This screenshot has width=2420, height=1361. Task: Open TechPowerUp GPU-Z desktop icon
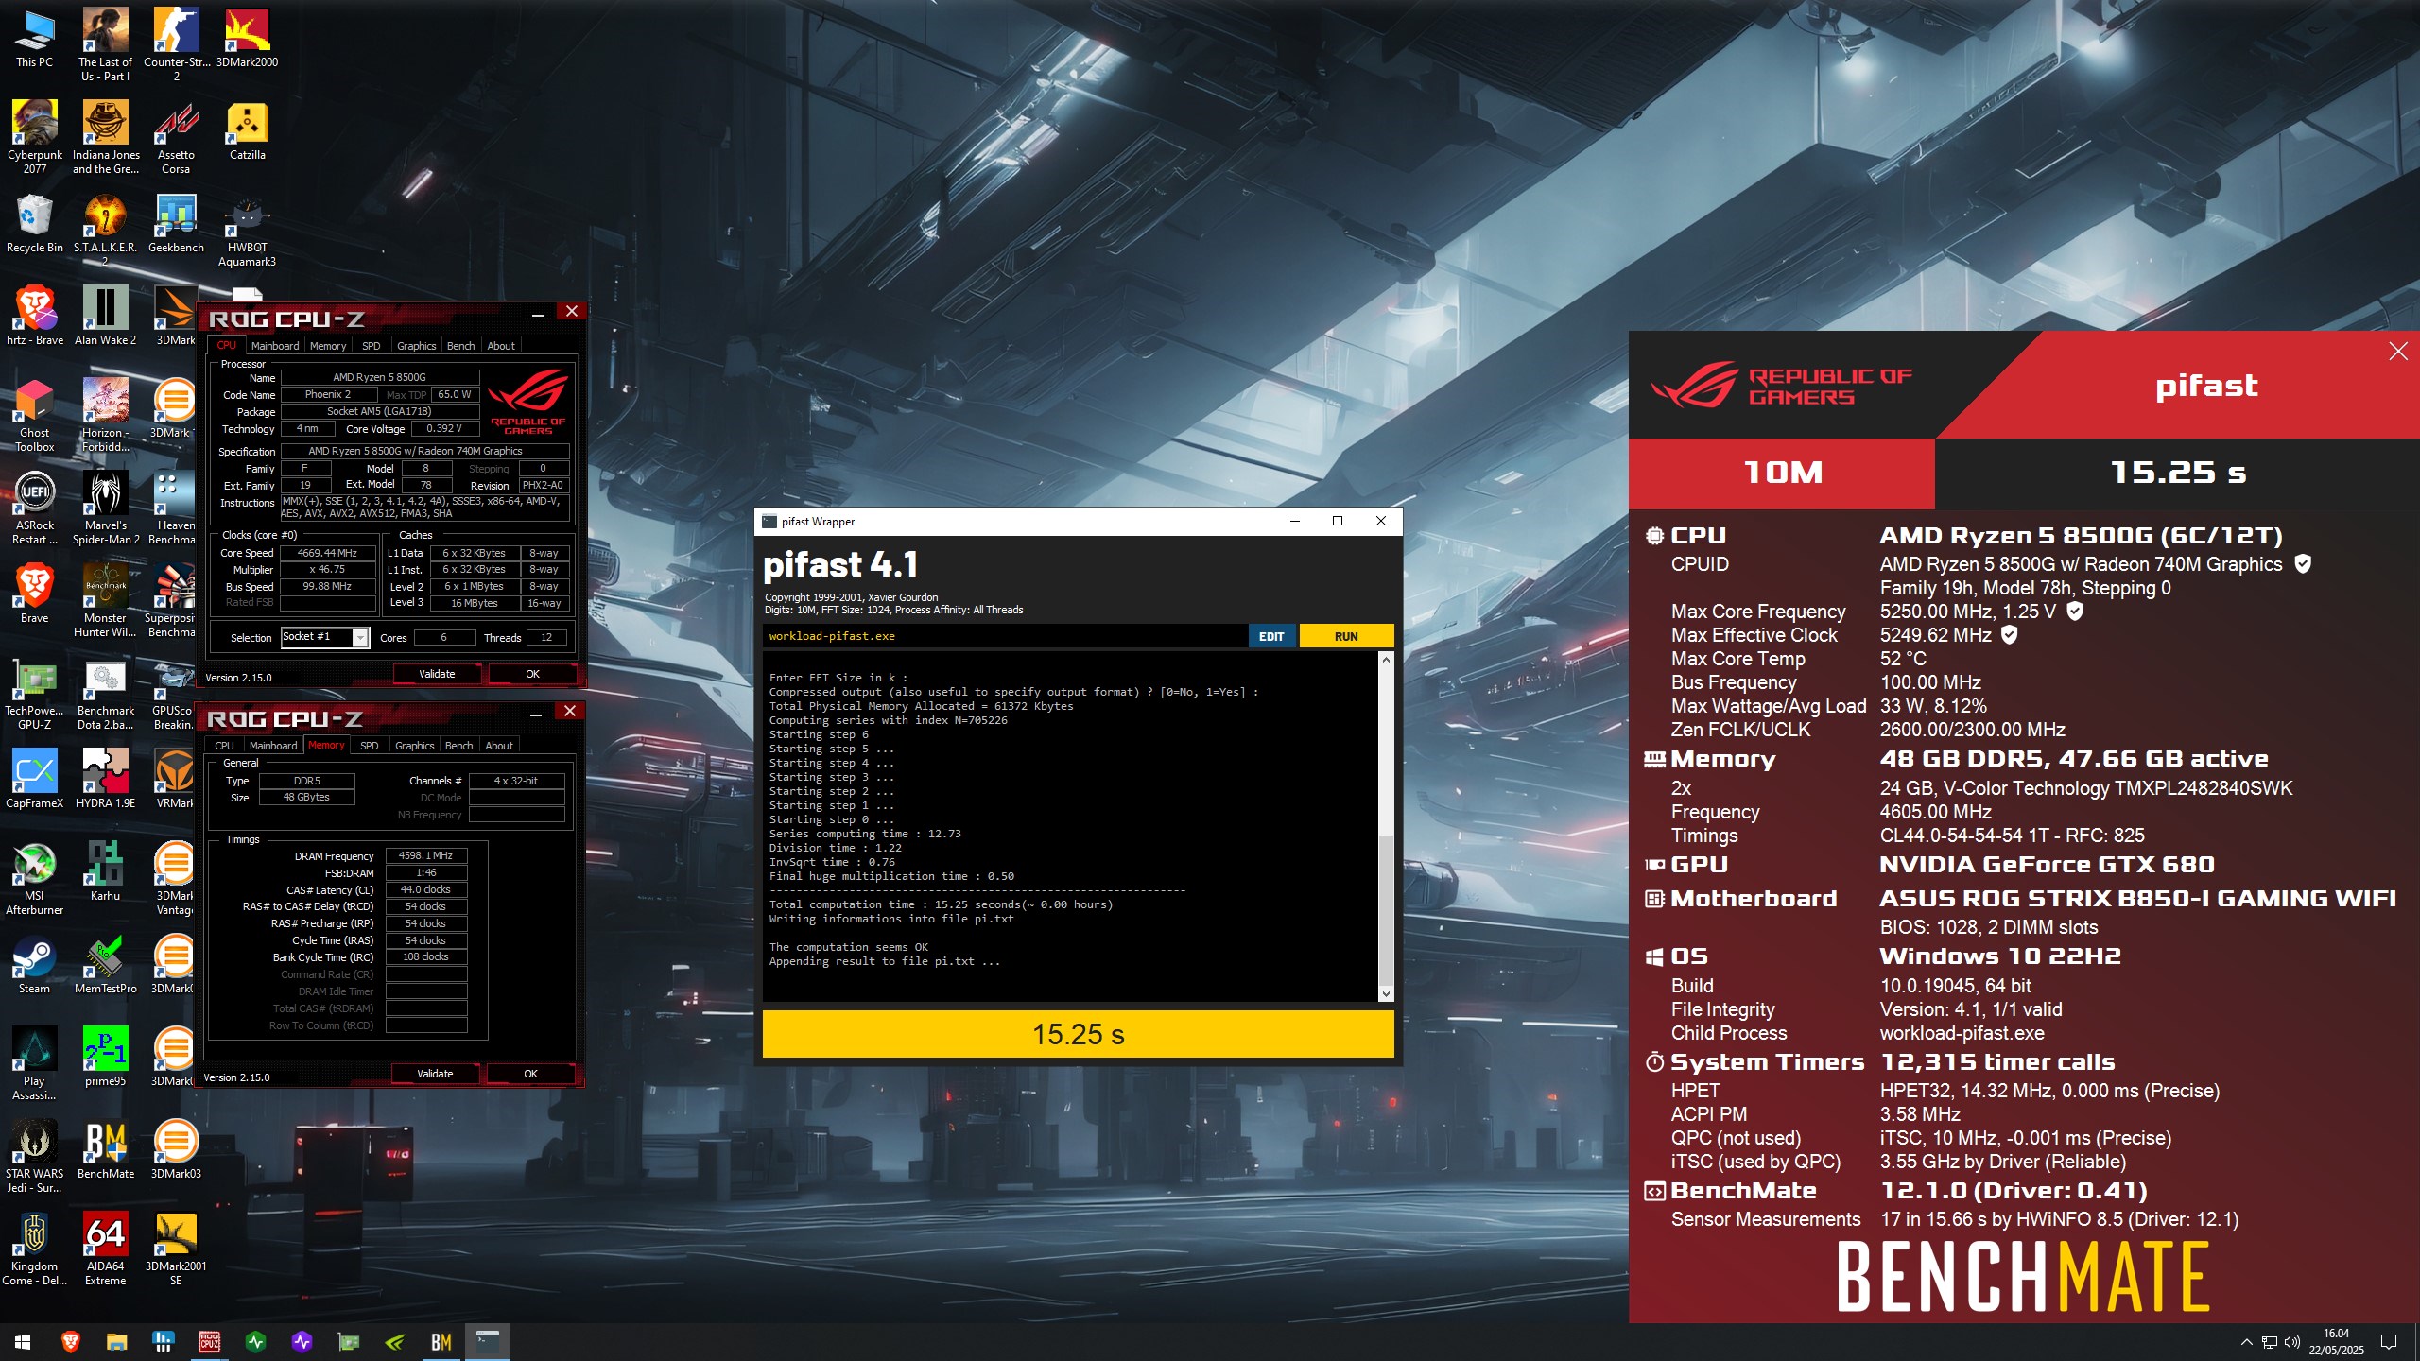coord(34,695)
